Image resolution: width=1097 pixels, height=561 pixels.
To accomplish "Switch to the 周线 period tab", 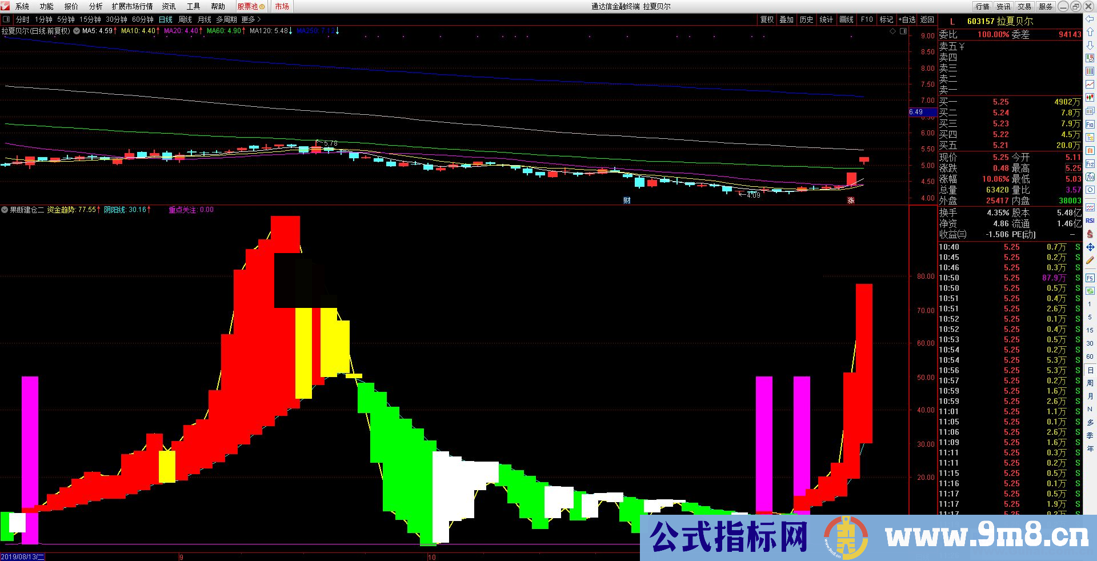I will coord(184,19).
